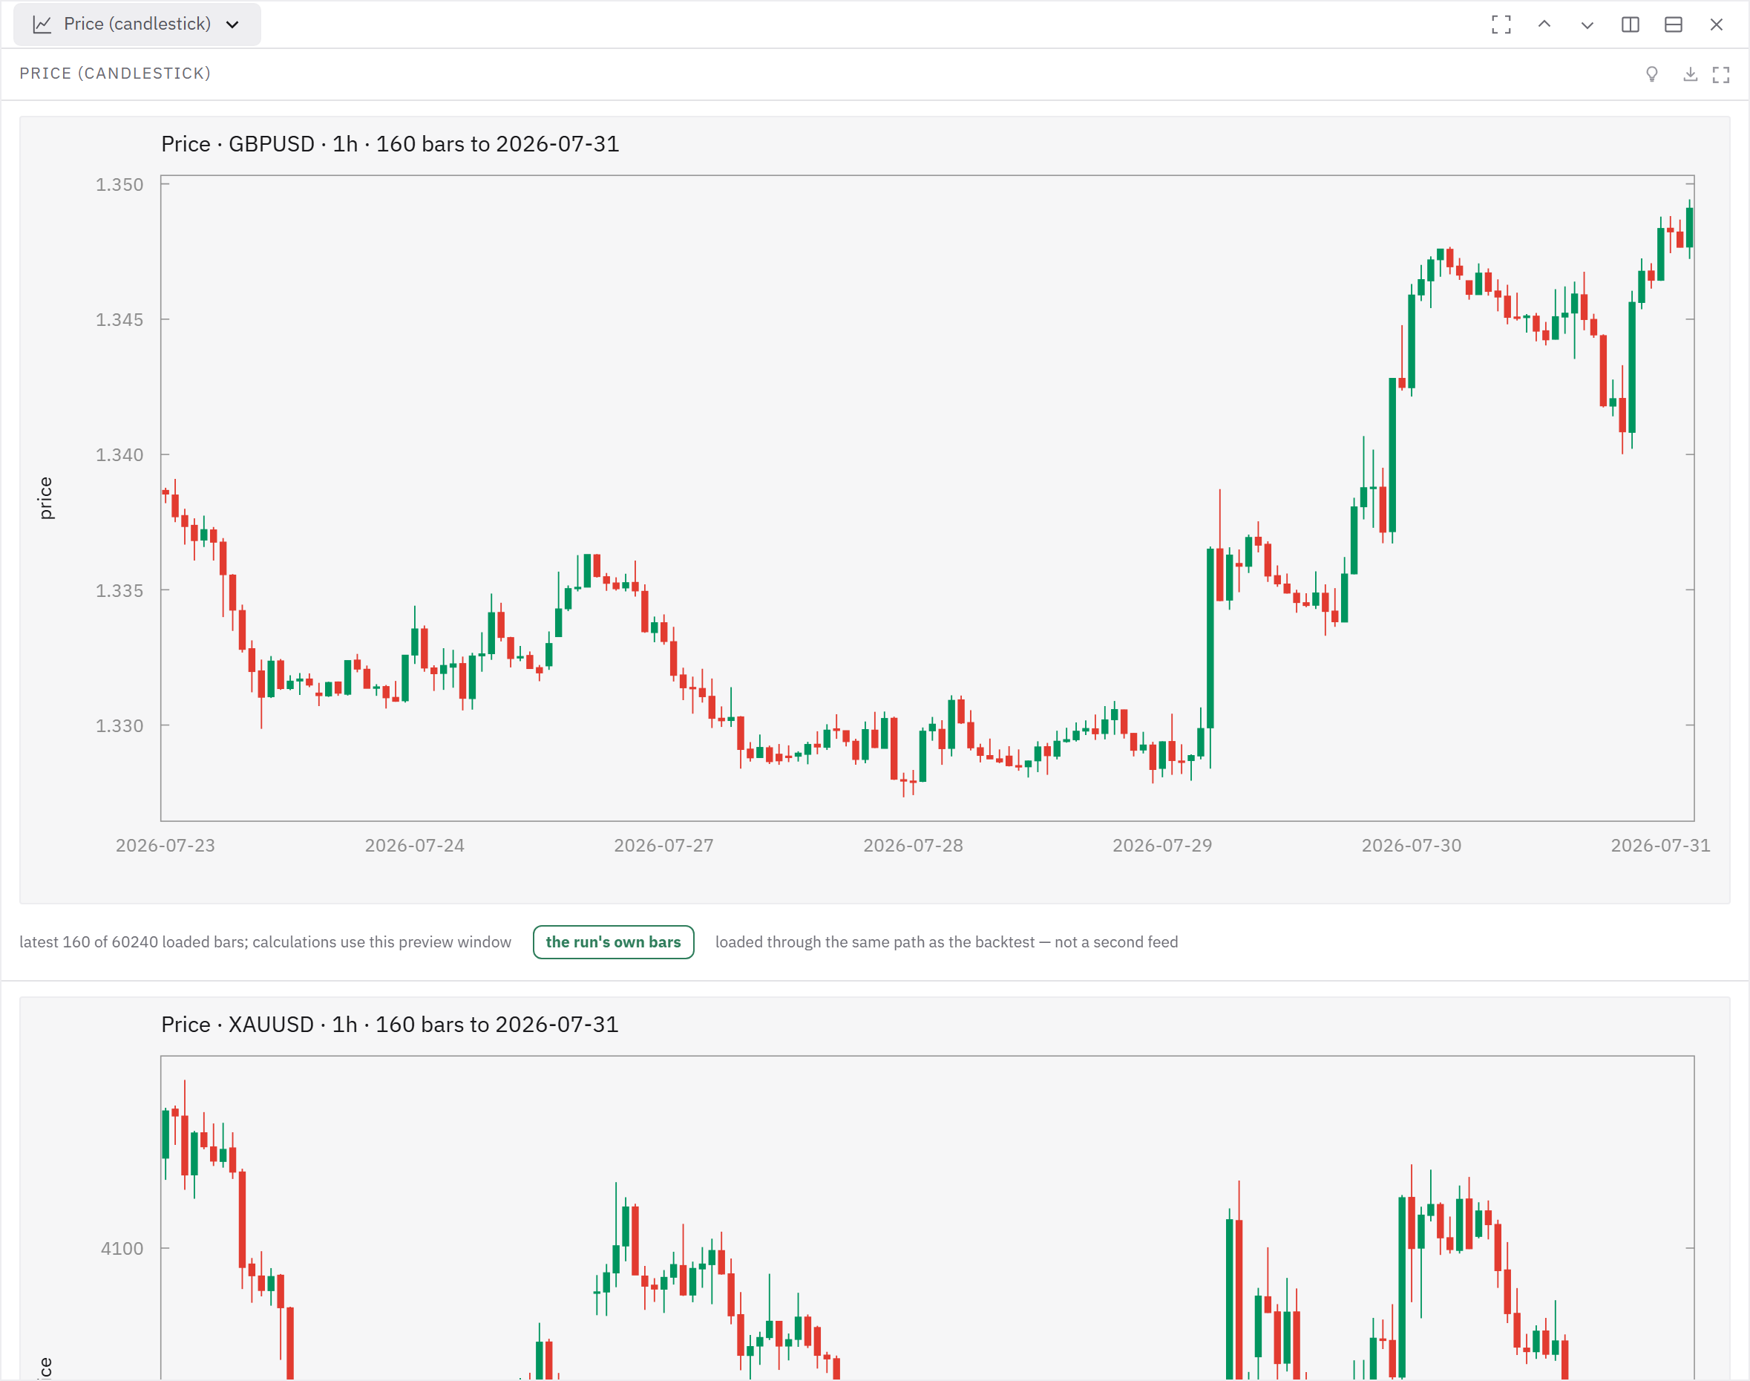Split panel into columns layout icon
1750x1381 pixels.
tap(1631, 25)
